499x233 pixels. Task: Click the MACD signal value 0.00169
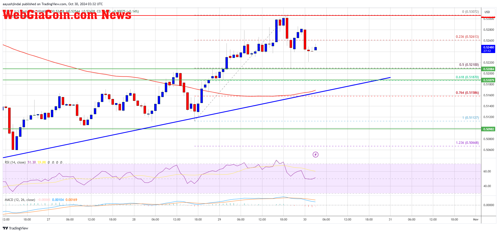[71, 200]
